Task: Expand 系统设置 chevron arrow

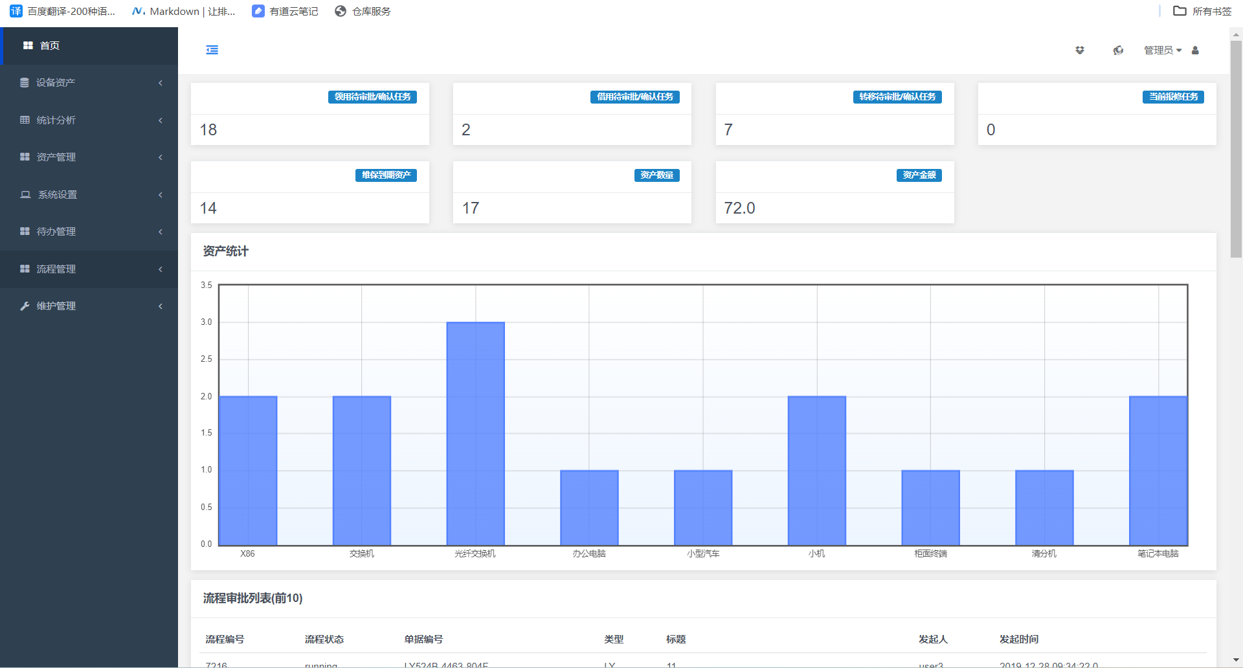Action: (161, 194)
